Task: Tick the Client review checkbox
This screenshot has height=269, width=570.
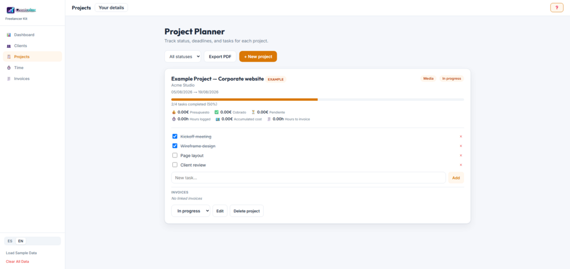Action: 175,165
